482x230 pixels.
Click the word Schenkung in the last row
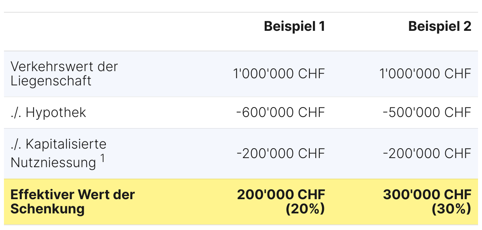click(x=47, y=209)
